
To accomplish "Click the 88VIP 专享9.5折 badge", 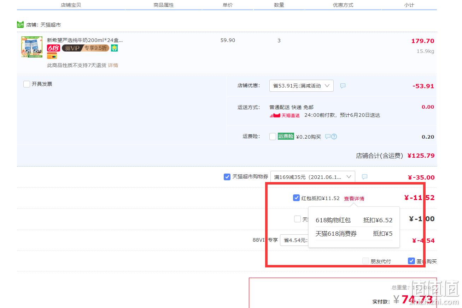I will [86, 48].
